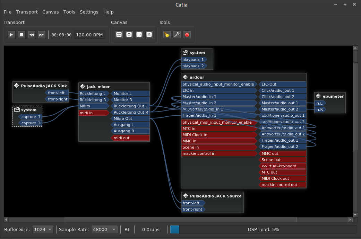Image resolution: width=361 pixels, height=239 pixels.
Task: Click the capture_1 port
Action: point(30,117)
